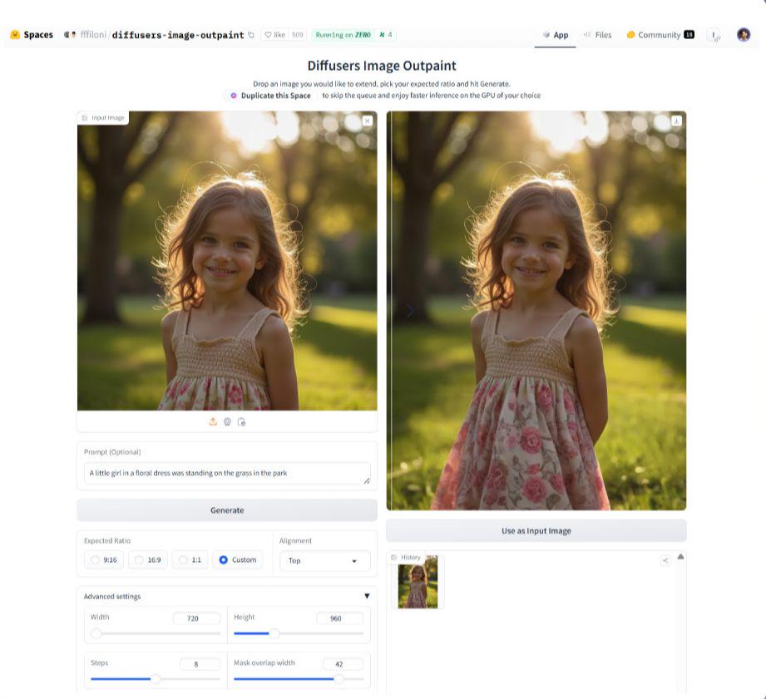Open the Alignment dropdown

click(324, 561)
